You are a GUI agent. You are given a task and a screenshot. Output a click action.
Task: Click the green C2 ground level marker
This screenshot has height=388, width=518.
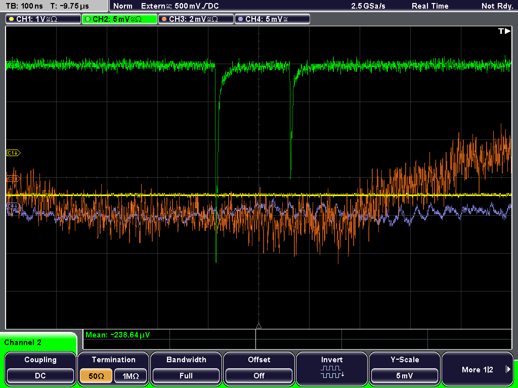[13, 65]
